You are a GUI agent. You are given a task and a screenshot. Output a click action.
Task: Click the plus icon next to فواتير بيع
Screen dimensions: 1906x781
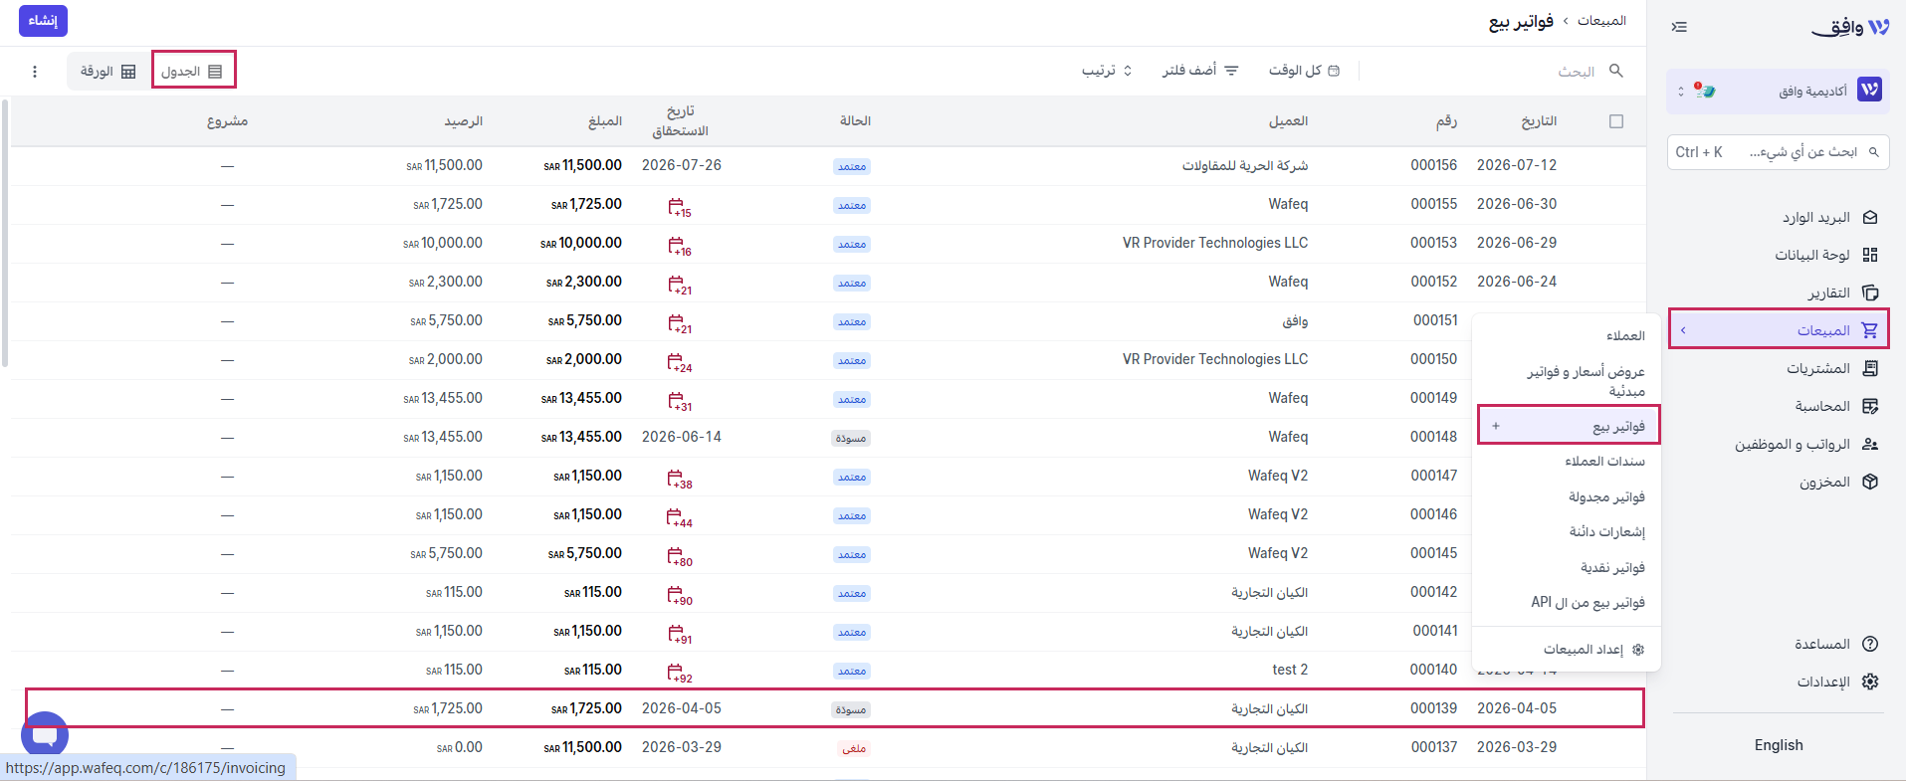pyautogui.click(x=1495, y=426)
